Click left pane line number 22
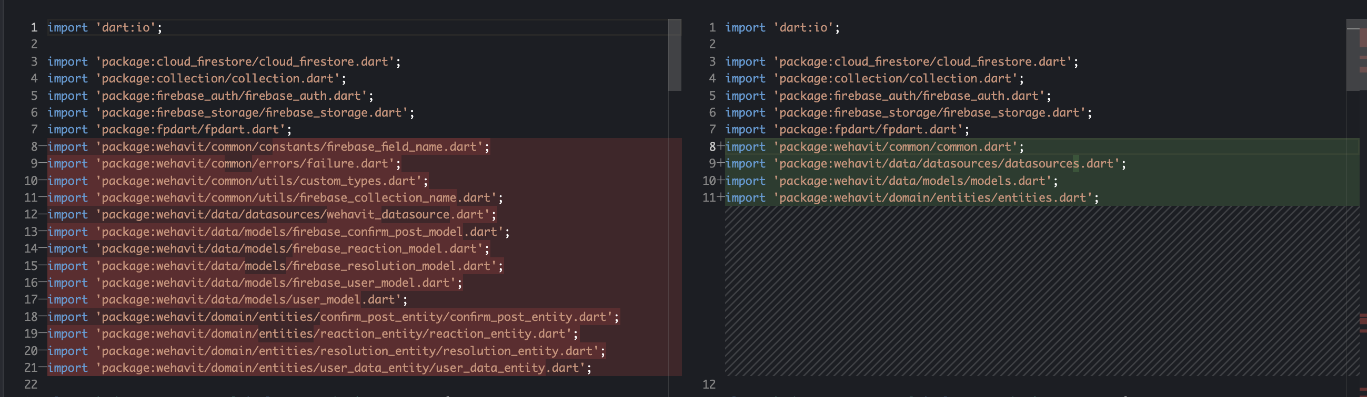This screenshot has height=397, width=1367. [x=31, y=384]
